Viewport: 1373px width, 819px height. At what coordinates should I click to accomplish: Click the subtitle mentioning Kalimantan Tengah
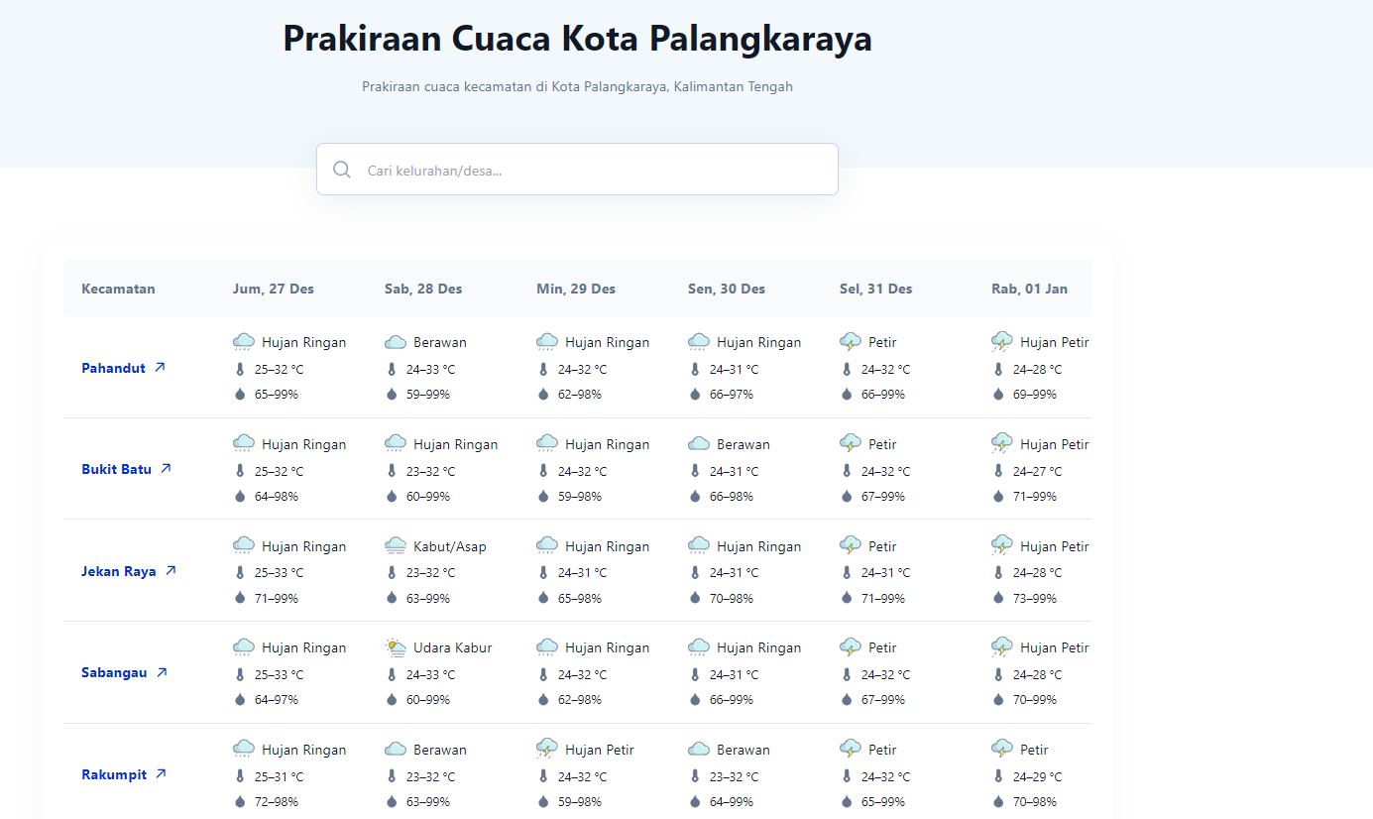coord(577,86)
